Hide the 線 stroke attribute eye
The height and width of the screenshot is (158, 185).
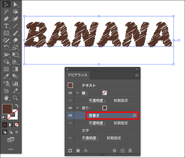pyautogui.click(x=70, y=93)
